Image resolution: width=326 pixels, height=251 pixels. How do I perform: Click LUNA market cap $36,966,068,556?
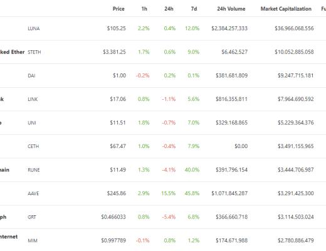pyautogui.click(x=294, y=28)
